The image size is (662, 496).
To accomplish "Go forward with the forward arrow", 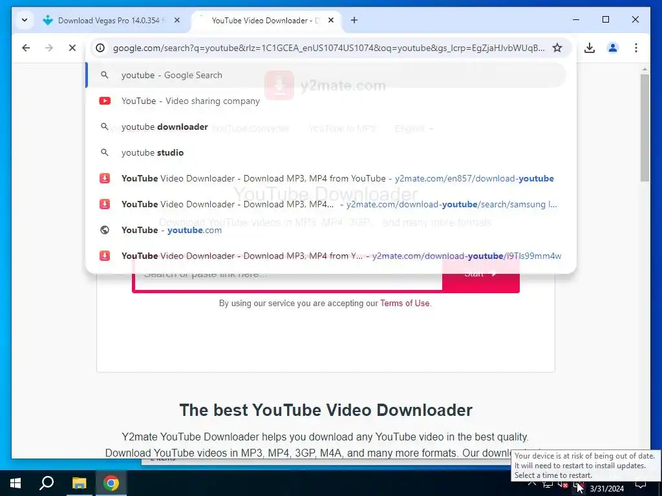I will (49, 48).
